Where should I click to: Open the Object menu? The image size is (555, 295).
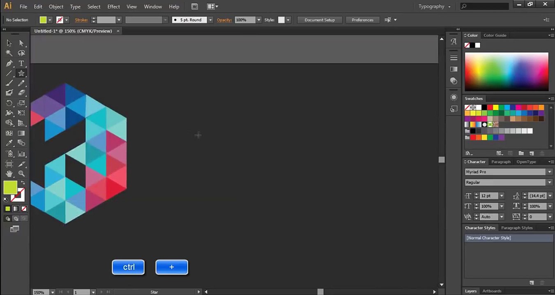tap(56, 7)
